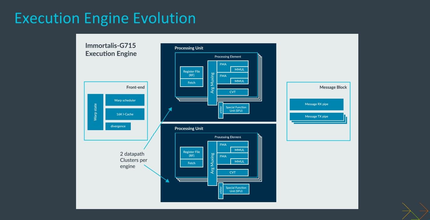
Task: Click the "Execution Engine Evolution" slide title
Action: pyautogui.click(x=105, y=18)
